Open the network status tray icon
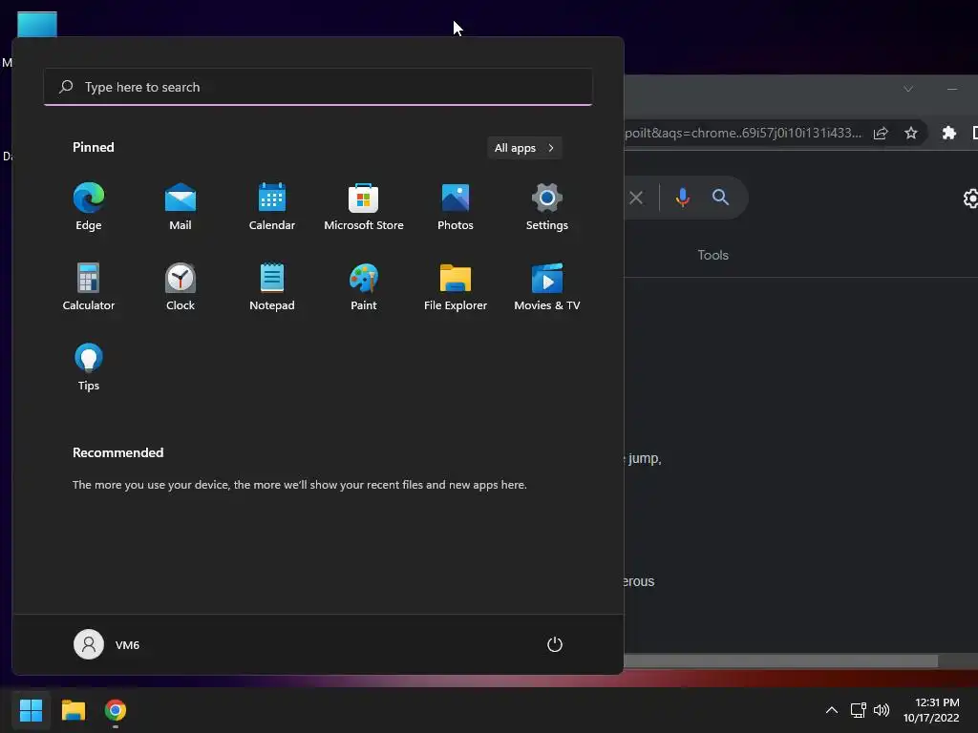Screen dimensions: 978x733 [x=859, y=710]
